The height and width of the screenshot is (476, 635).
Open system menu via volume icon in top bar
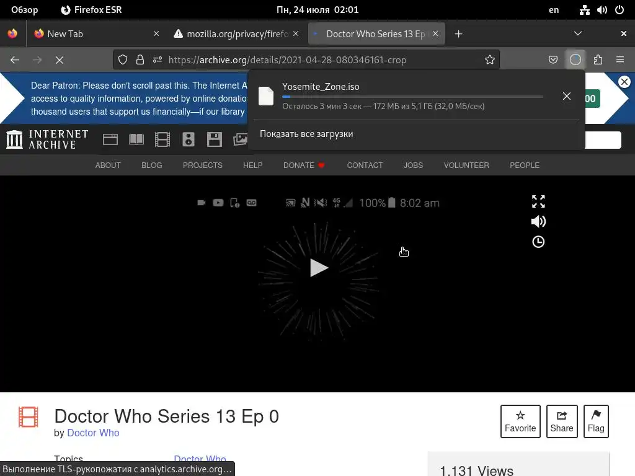pyautogui.click(x=602, y=10)
